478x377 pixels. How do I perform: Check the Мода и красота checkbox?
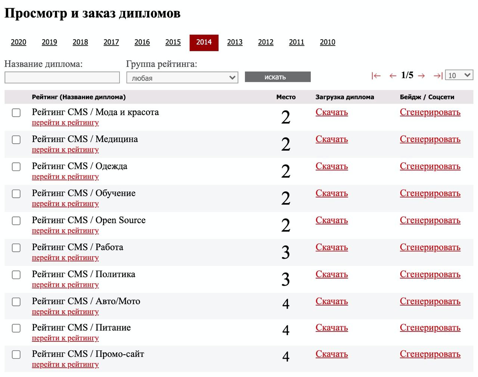[x=16, y=113]
